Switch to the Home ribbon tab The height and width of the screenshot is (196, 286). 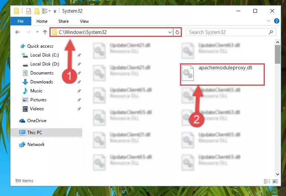pos(42,21)
